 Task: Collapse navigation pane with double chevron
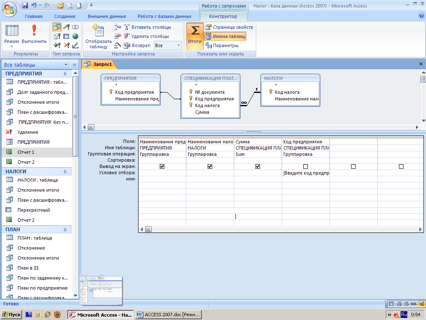click(74, 65)
